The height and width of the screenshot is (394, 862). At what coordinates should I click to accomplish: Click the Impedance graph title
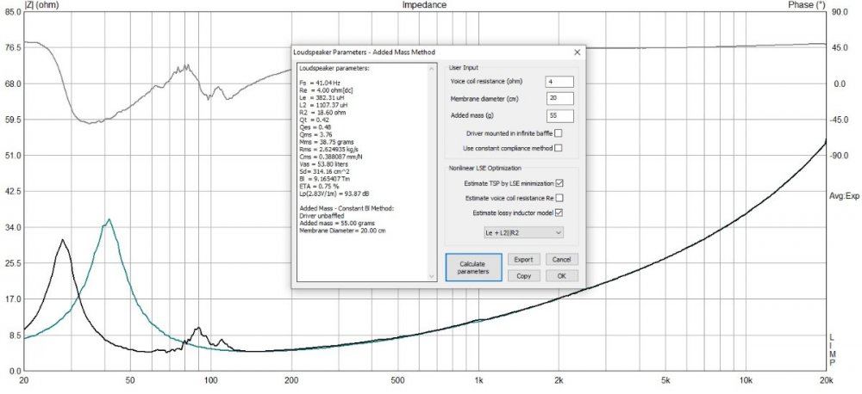[424, 5]
